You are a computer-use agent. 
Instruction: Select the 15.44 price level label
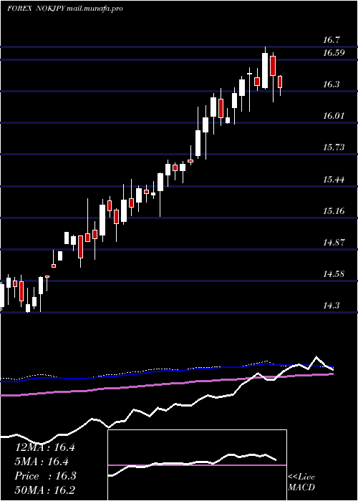tap(334, 179)
